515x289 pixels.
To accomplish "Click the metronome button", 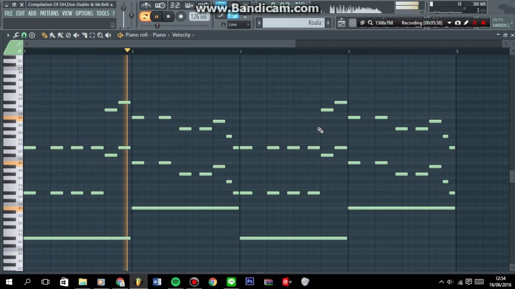I will [146, 6].
